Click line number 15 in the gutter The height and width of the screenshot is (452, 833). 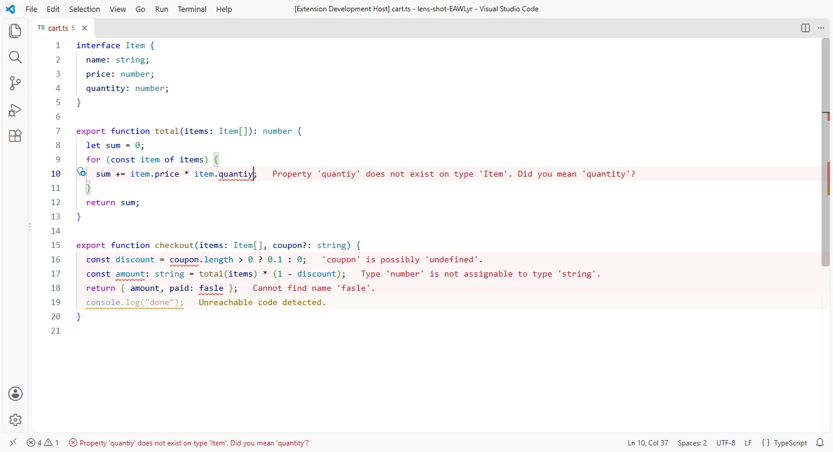click(56, 245)
